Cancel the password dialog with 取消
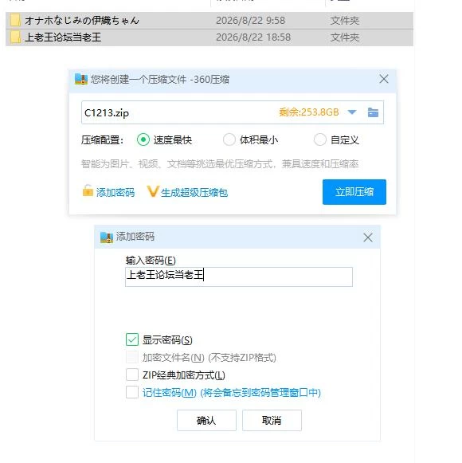 point(272,420)
